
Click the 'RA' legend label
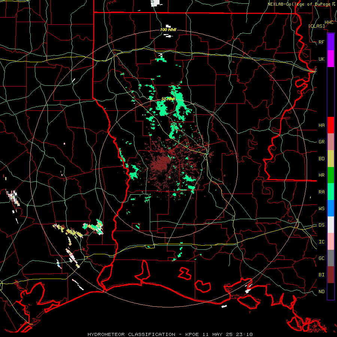[321, 192]
